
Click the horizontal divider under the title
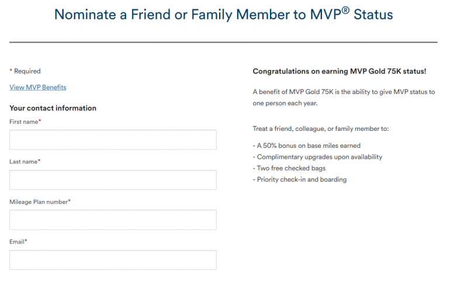224,42
